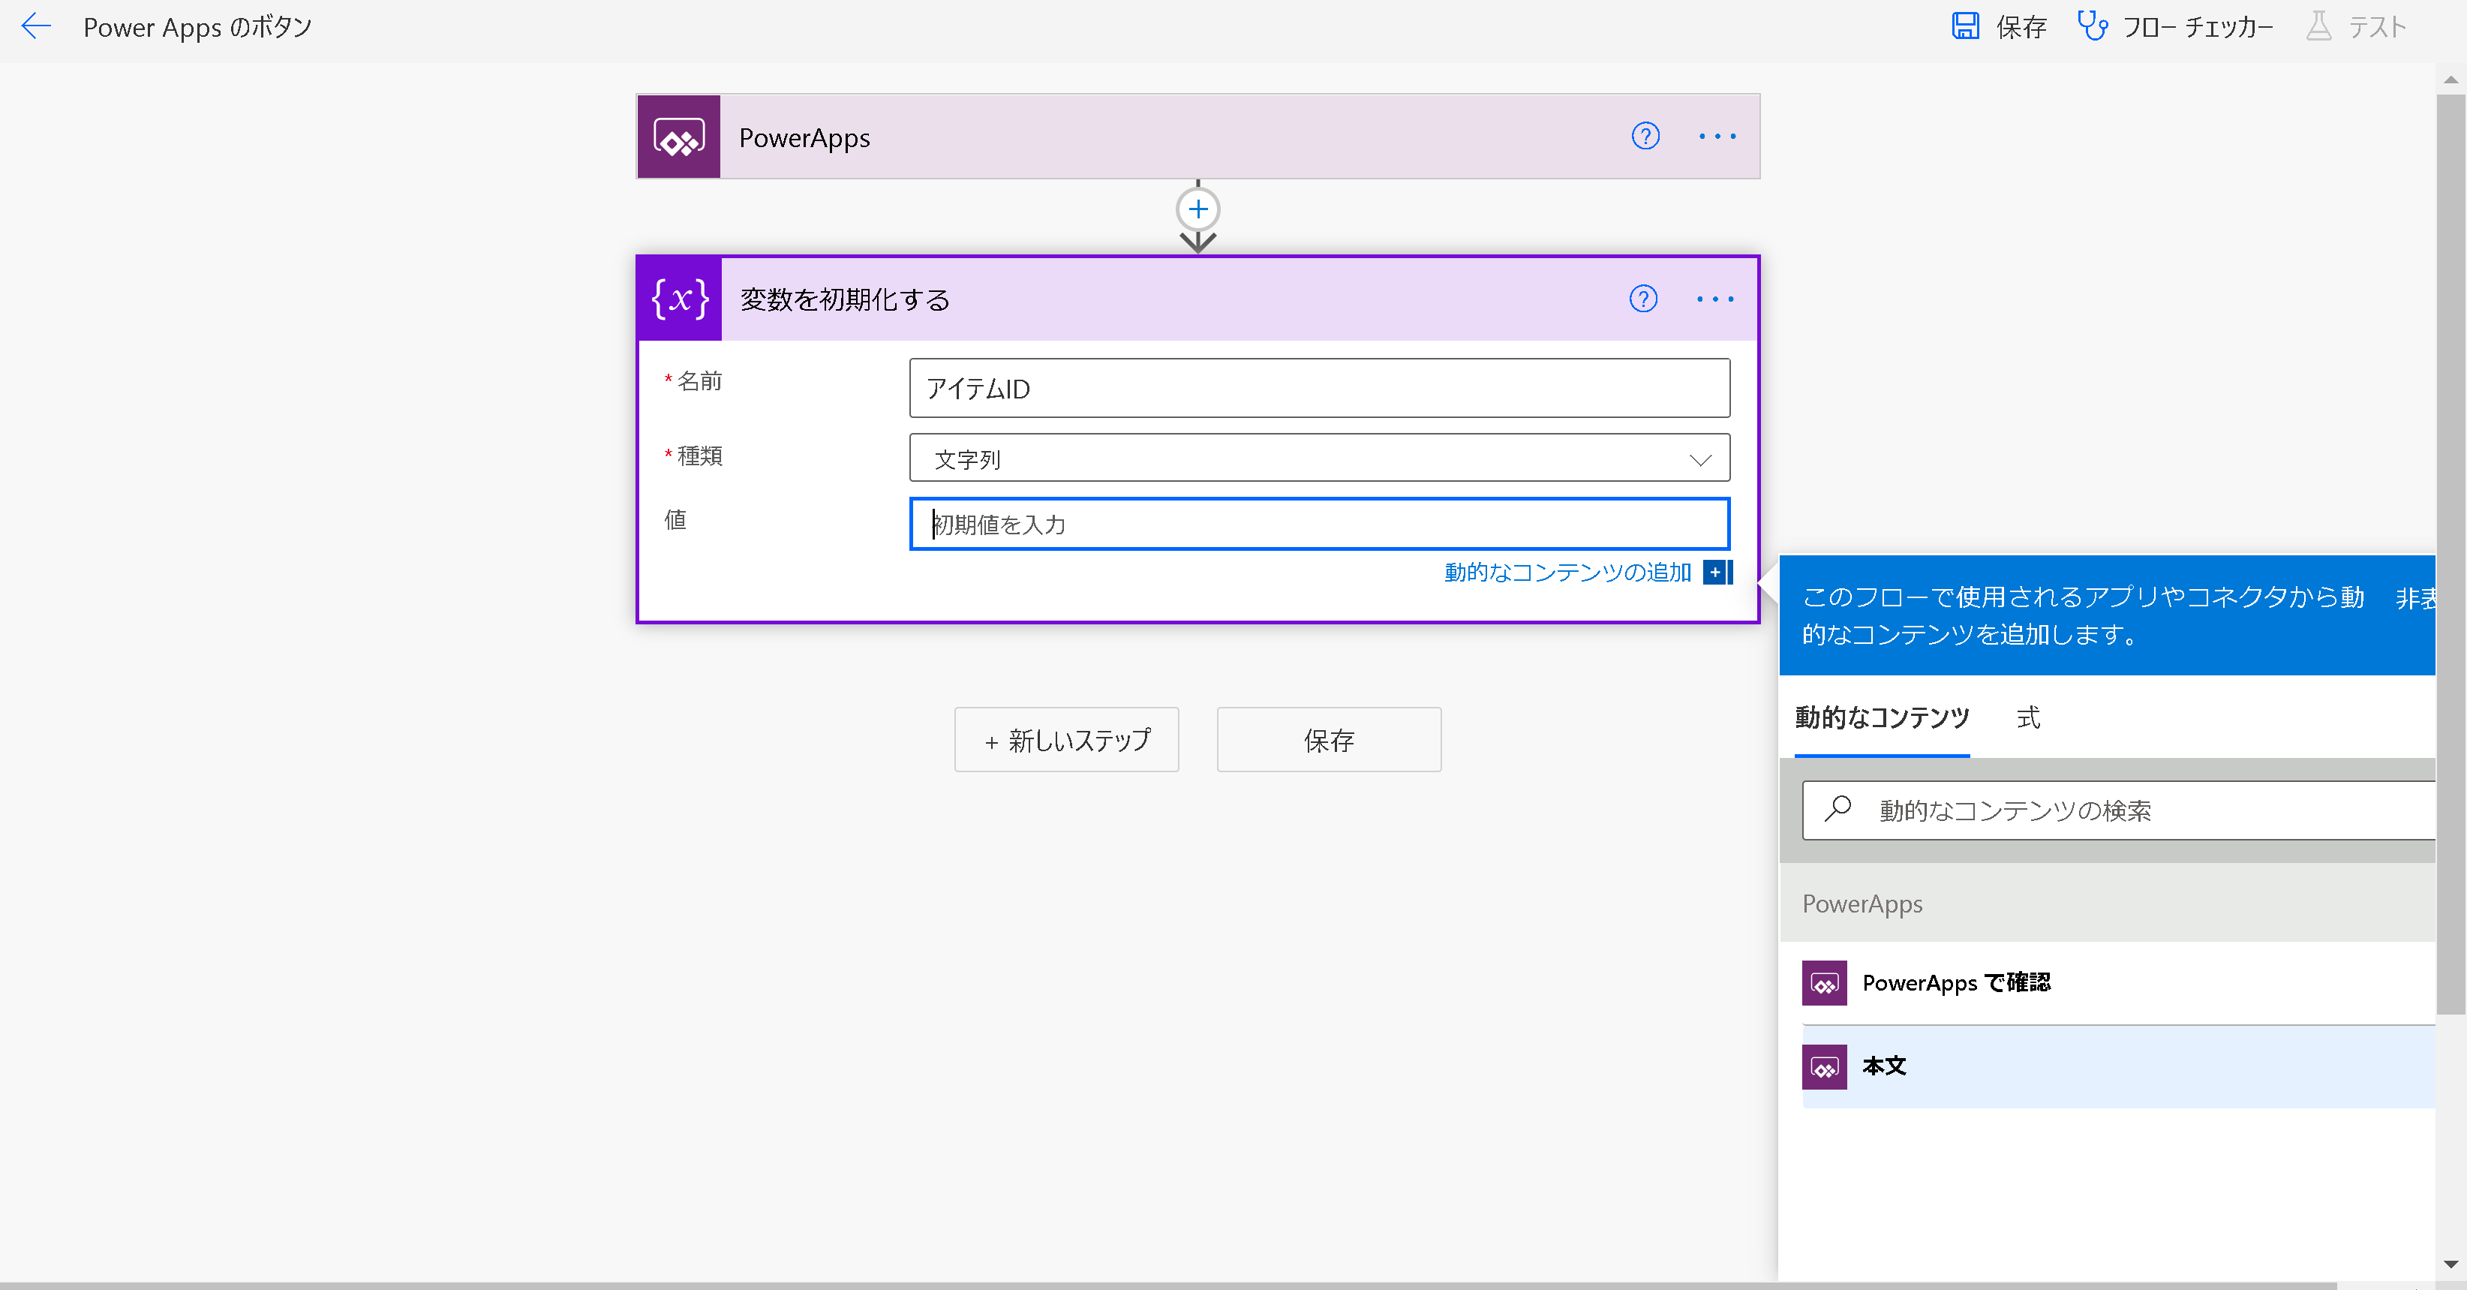
Task: Select the 動的なコンテンツ tab
Action: click(1881, 717)
